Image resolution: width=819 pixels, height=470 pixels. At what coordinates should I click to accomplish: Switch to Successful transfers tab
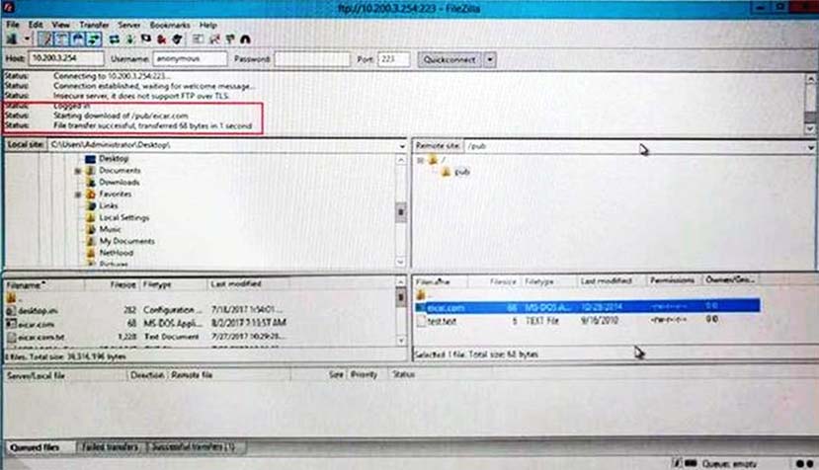click(195, 447)
